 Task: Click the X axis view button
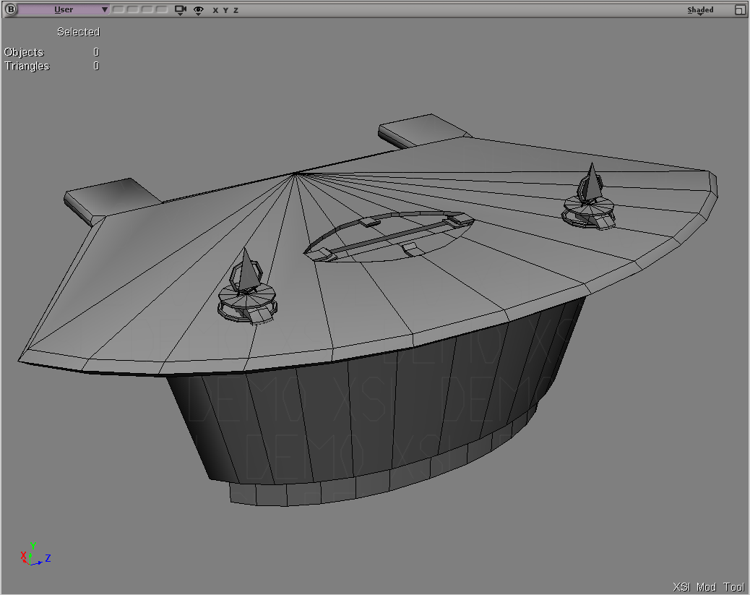(215, 10)
